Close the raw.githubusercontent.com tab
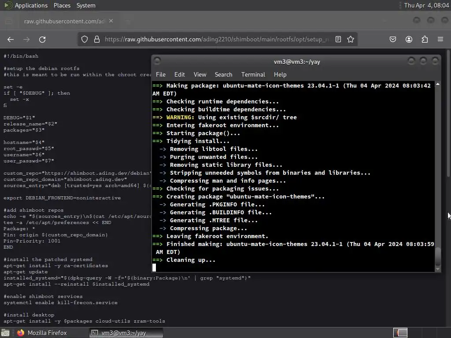 click(x=111, y=21)
